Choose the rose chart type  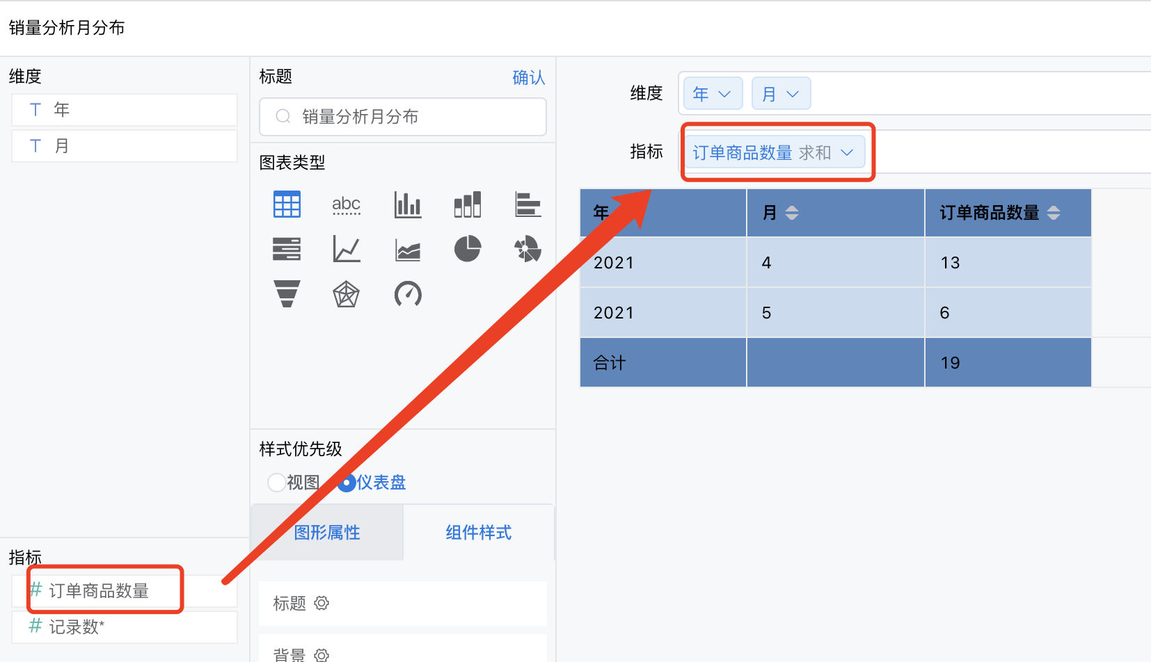[528, 248]
